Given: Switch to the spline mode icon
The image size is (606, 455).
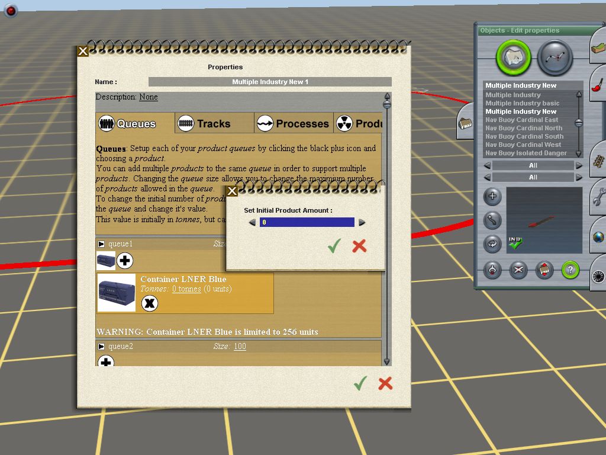Looking at the screenshot, I should point(555,57).
